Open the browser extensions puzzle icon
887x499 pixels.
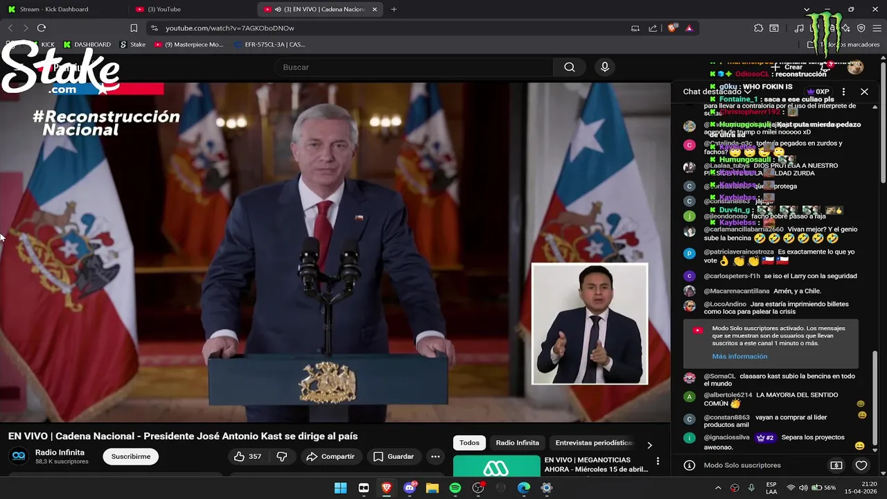click(758, 28)
